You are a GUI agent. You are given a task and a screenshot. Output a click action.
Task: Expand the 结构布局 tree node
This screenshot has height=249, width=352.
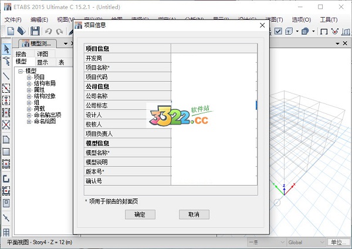29,84
